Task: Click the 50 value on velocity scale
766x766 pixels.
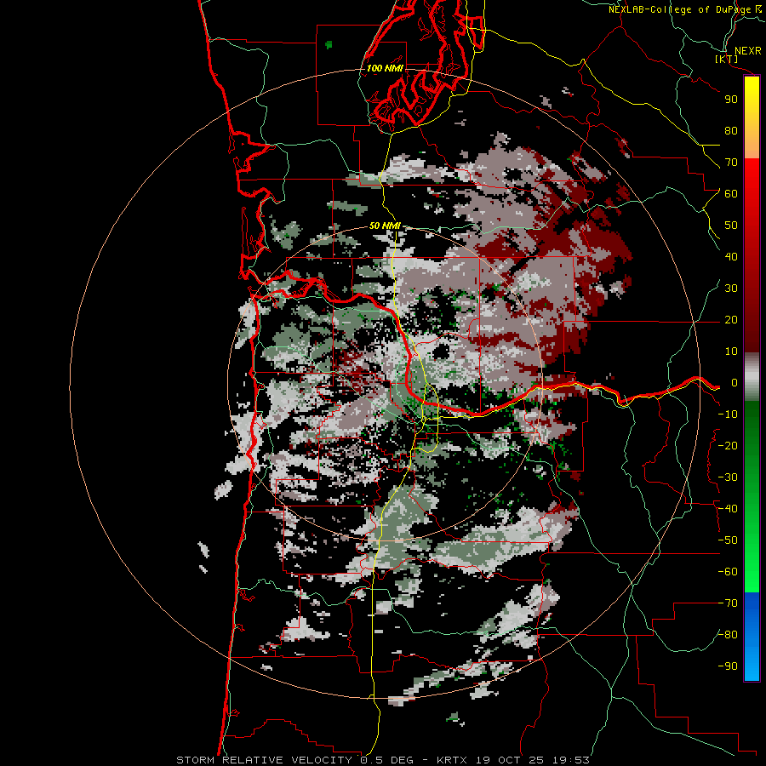Action: pyautogui.click(x=731, y=226)
